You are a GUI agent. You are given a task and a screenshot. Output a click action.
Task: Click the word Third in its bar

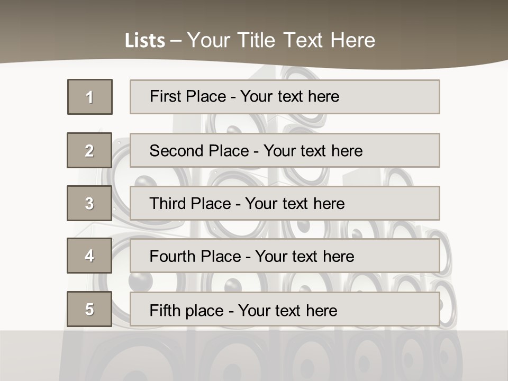(167, 204)
